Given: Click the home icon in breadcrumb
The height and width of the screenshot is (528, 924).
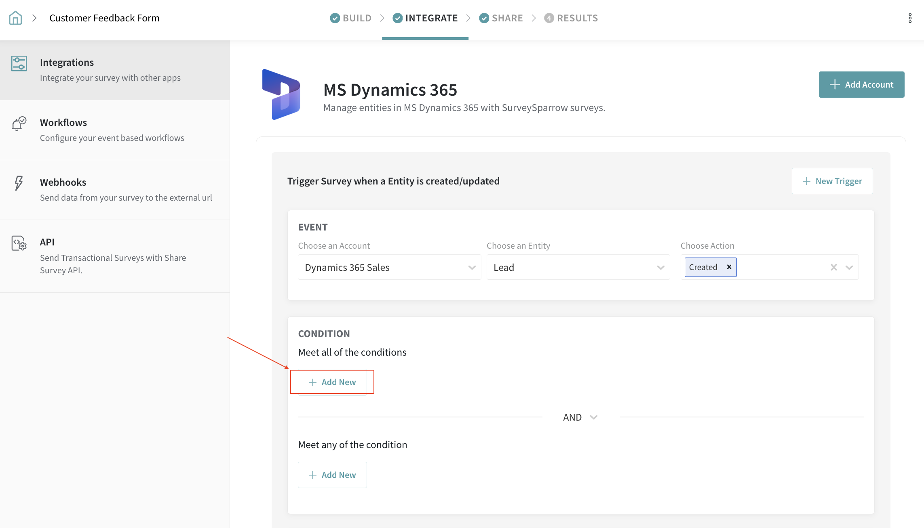Looking at the screenshot, I should tap(15, 18).
